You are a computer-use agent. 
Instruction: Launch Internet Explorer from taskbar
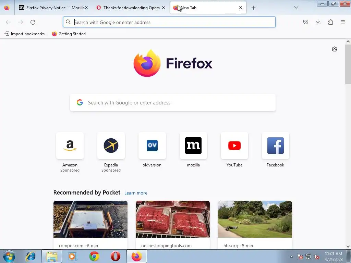(x=31, y=256)
